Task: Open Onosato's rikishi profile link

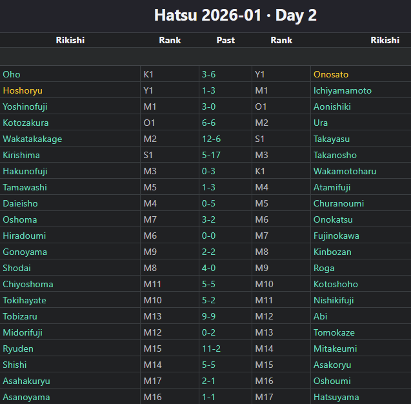Action: (x=331, y=74)
